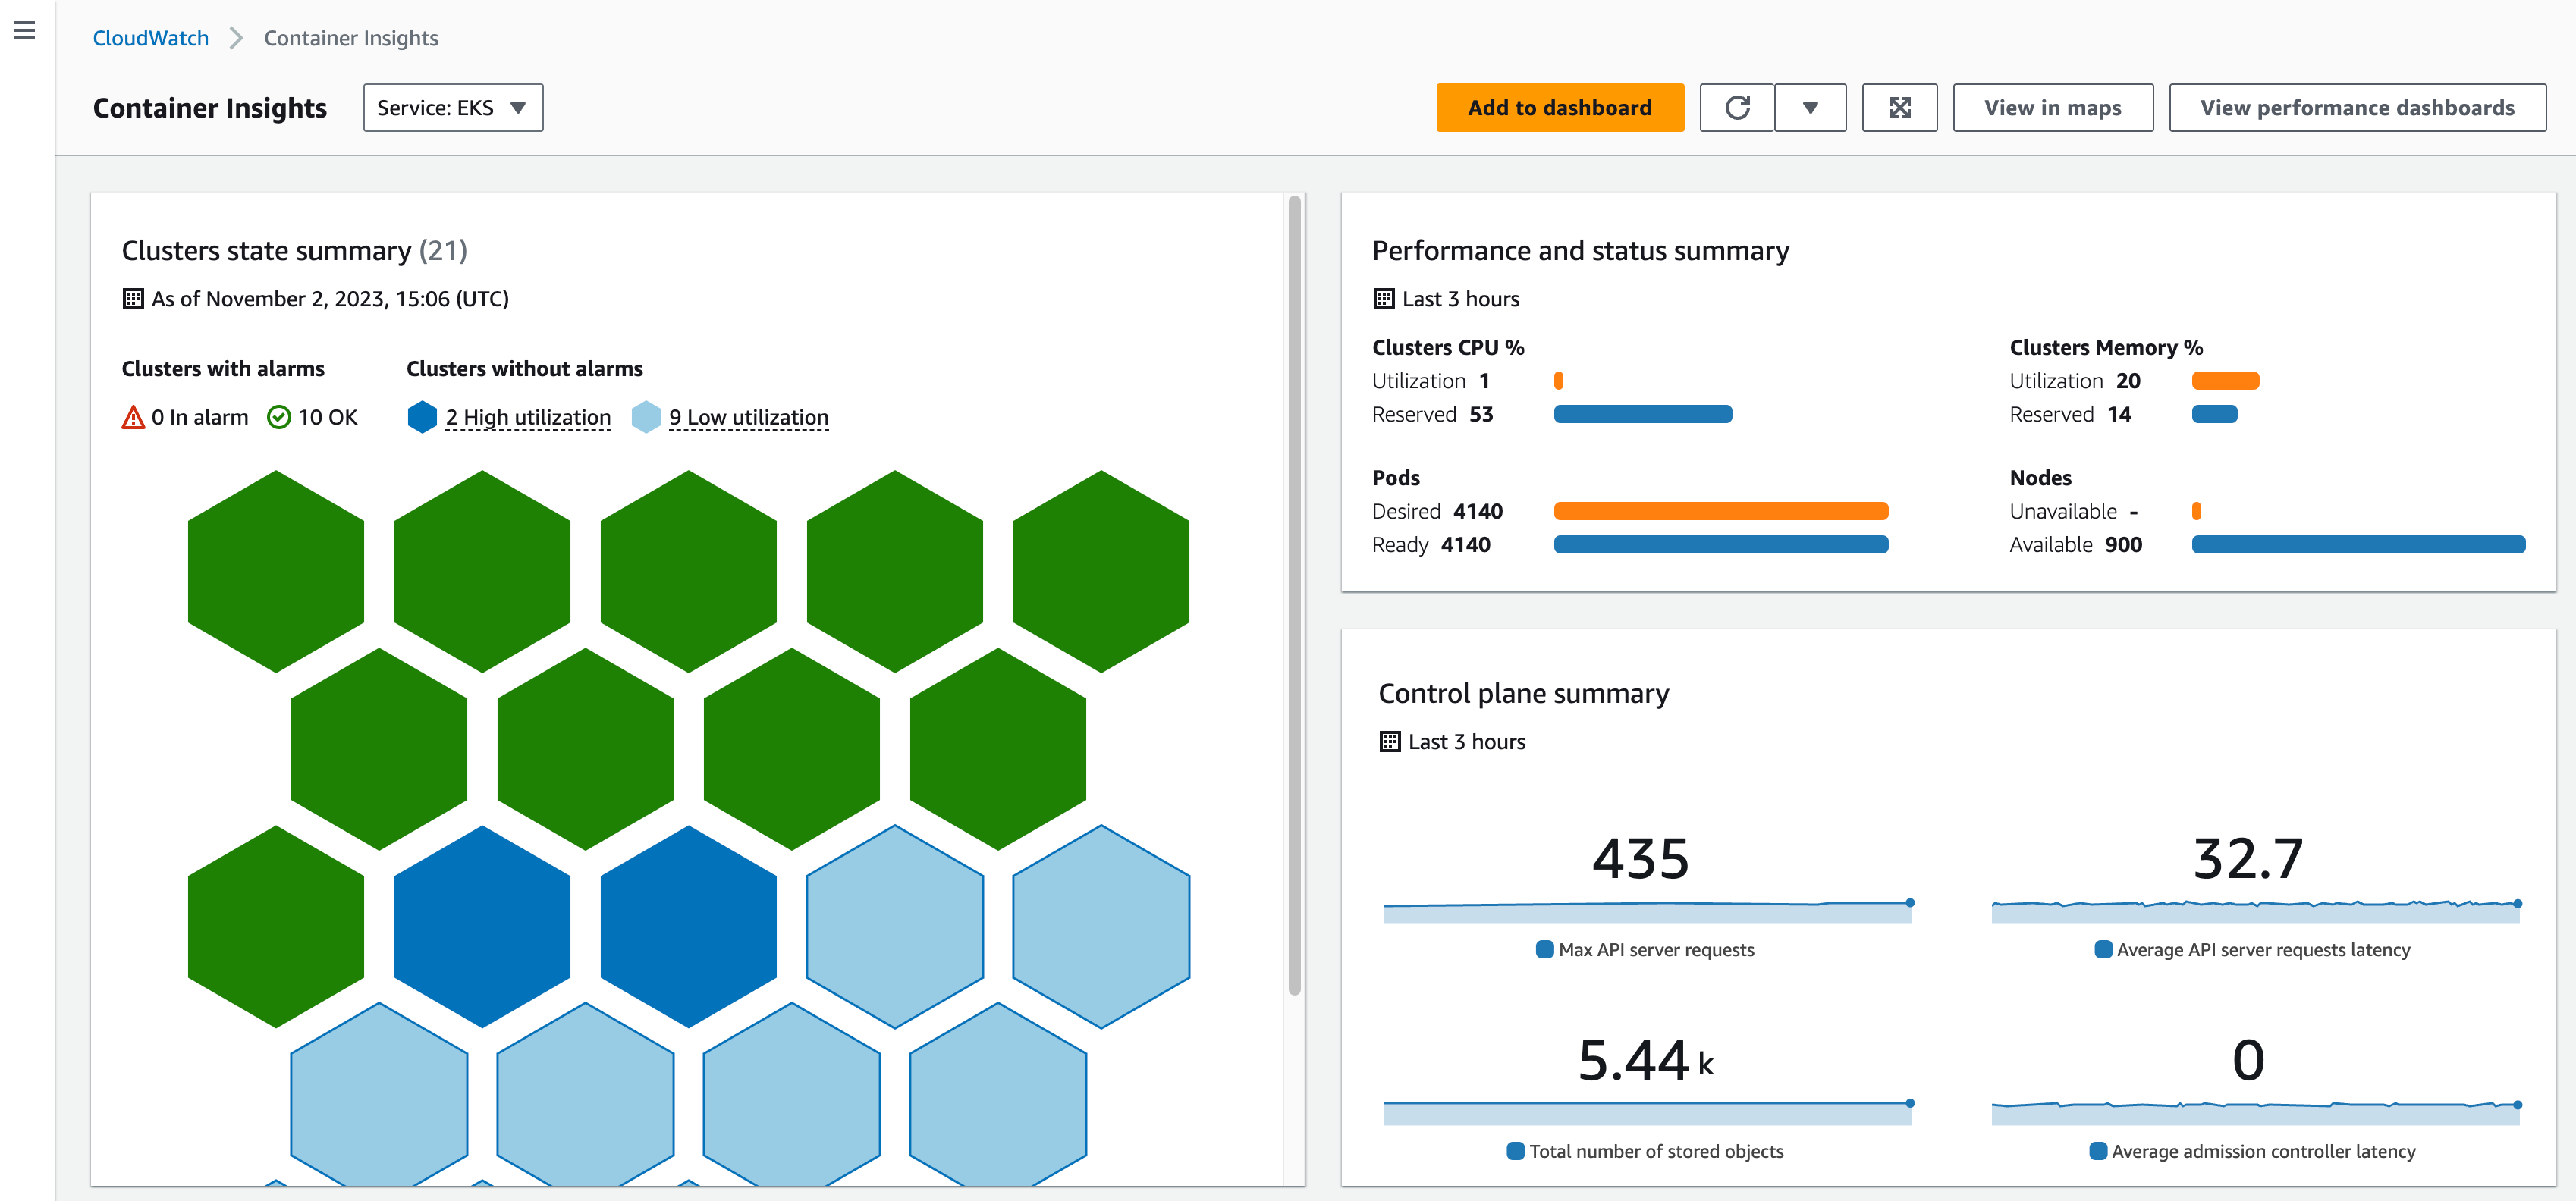Click the light blue low utilization hexagon icon

point(646,417)
